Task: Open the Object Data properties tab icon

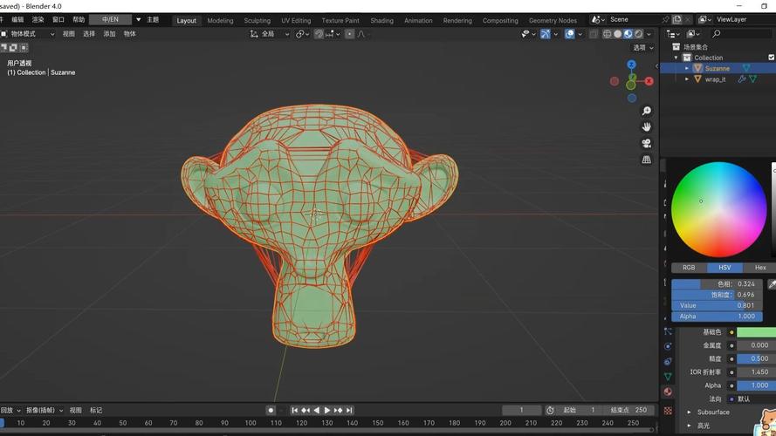Action: pos(668,376)
